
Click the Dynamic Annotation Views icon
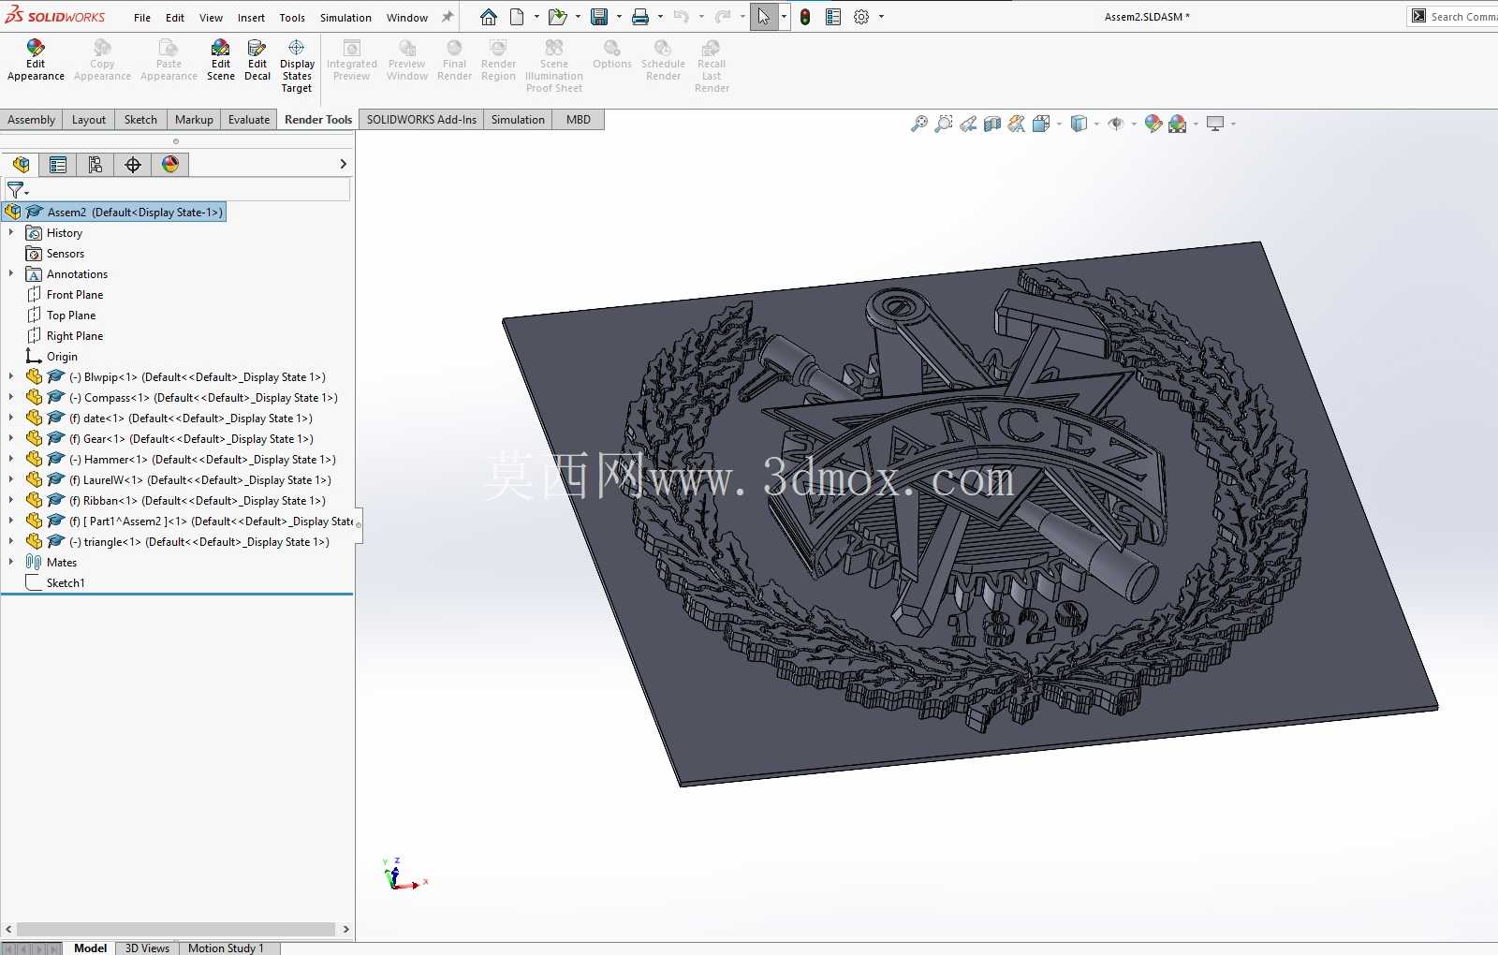(x=1017, y=124)
